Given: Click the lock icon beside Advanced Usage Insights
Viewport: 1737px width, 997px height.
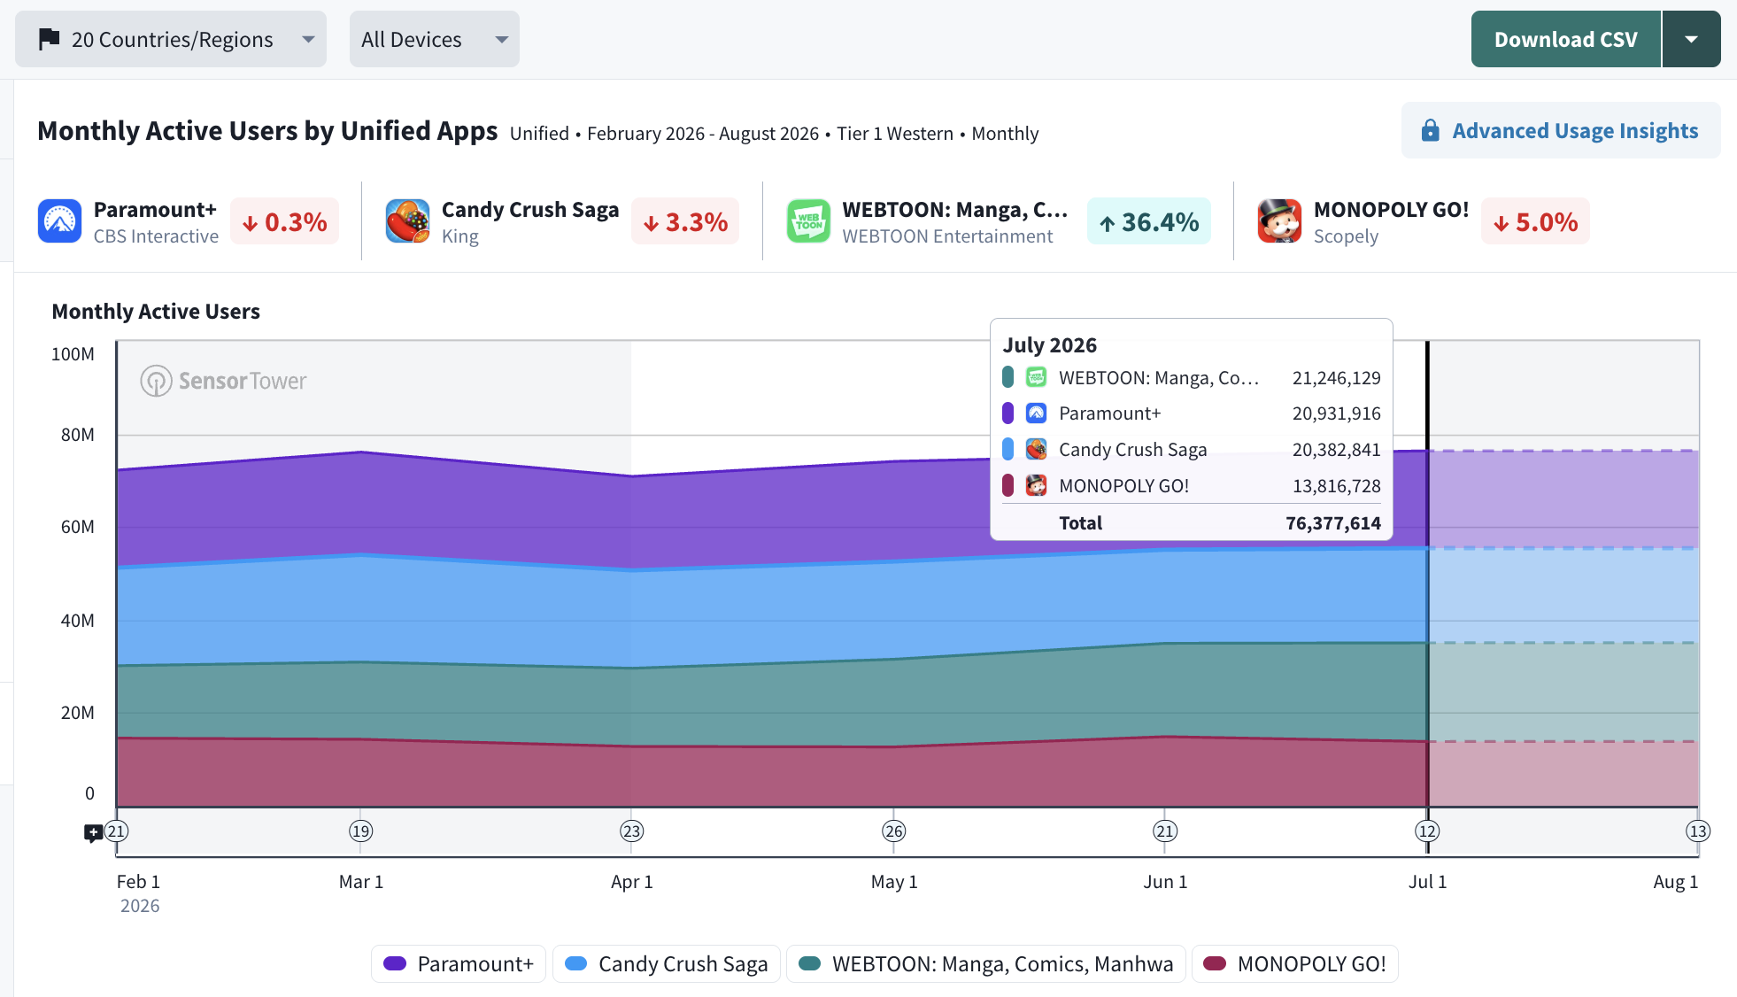Looking at the screenshot, I should (x=1430, y=131).
